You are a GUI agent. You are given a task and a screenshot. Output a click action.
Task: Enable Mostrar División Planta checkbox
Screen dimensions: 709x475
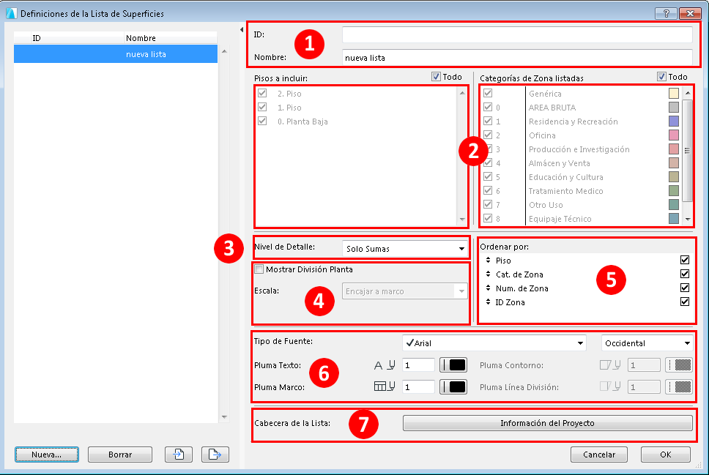click(259, 269)
